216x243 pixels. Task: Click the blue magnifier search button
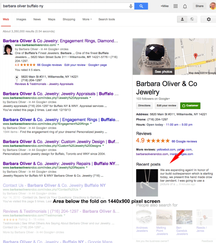click(x=141, y=6)
